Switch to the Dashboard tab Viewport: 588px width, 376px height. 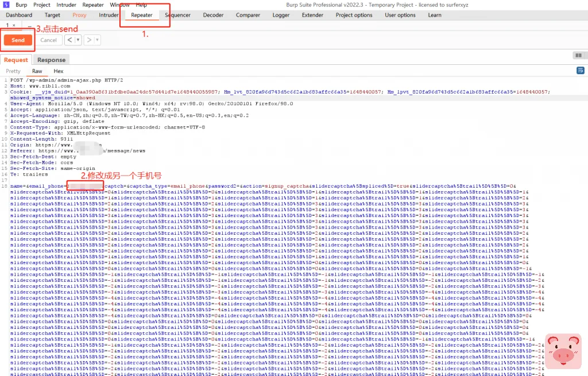[x=19, y=15]
